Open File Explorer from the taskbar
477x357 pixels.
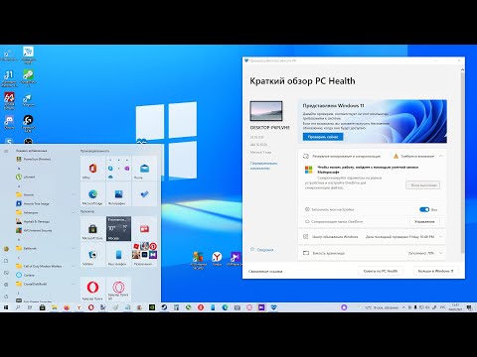pyautogui.click(x=54, y=307)
